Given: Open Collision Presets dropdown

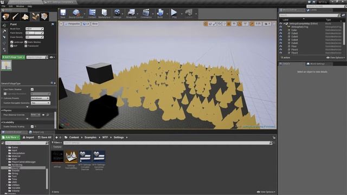Looking at the screenshot, I should (40, 98).
